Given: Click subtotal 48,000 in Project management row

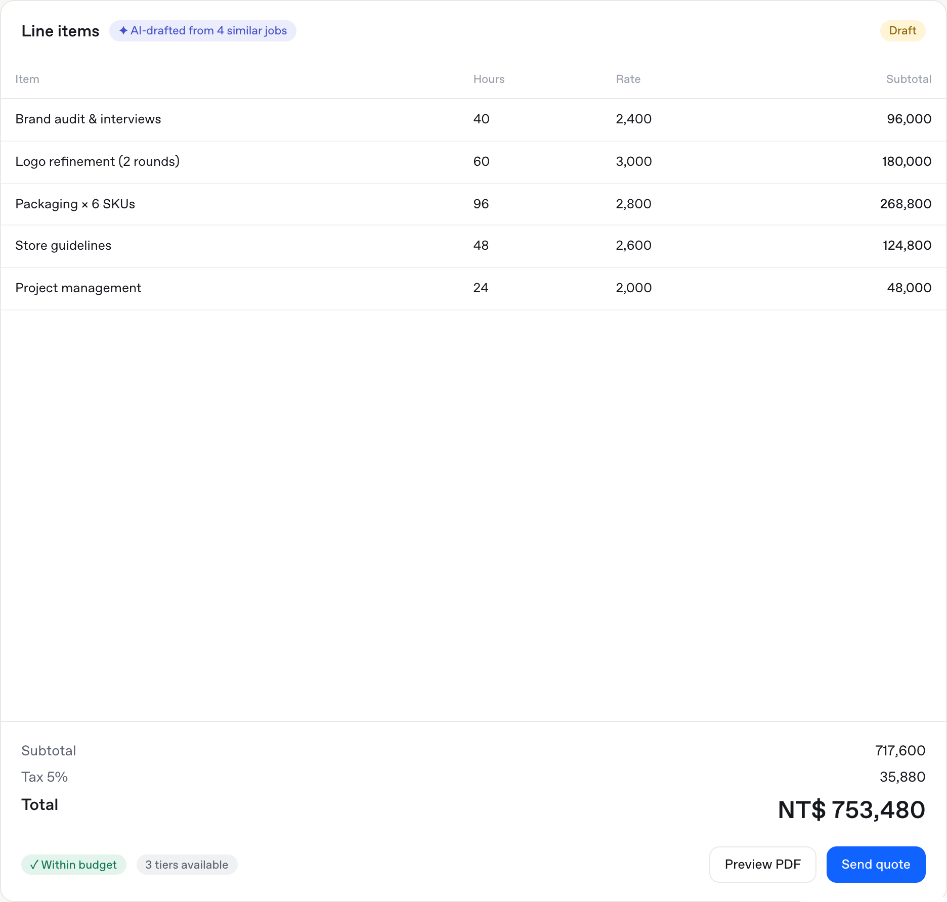Looking at the screenshot, I should (909, 288).
